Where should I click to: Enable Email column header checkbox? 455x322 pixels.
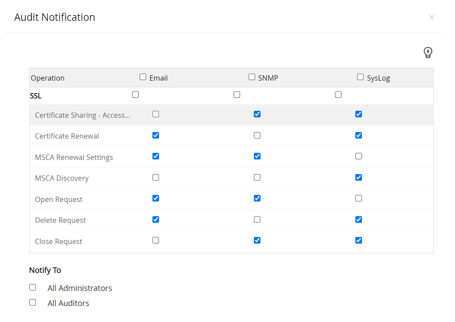pyautogui.click(x=143, y=77)
